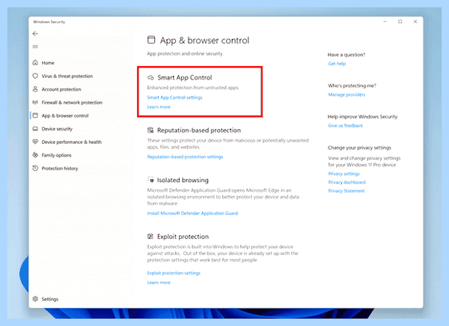
Task: Open Privacy Statement link
Action: point(346,191)
